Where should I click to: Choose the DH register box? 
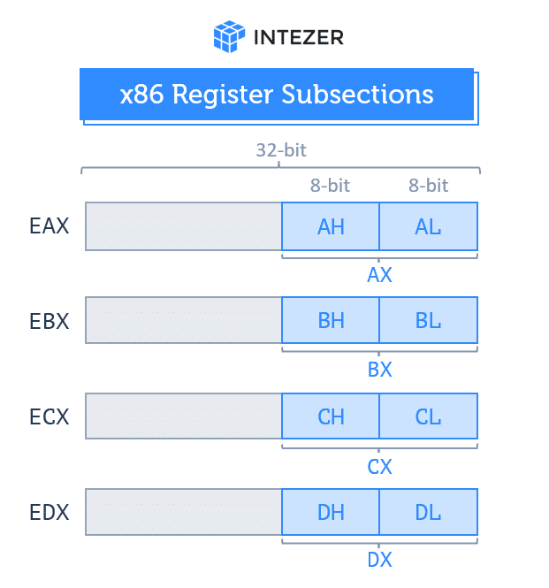click(x=331, y=511)
